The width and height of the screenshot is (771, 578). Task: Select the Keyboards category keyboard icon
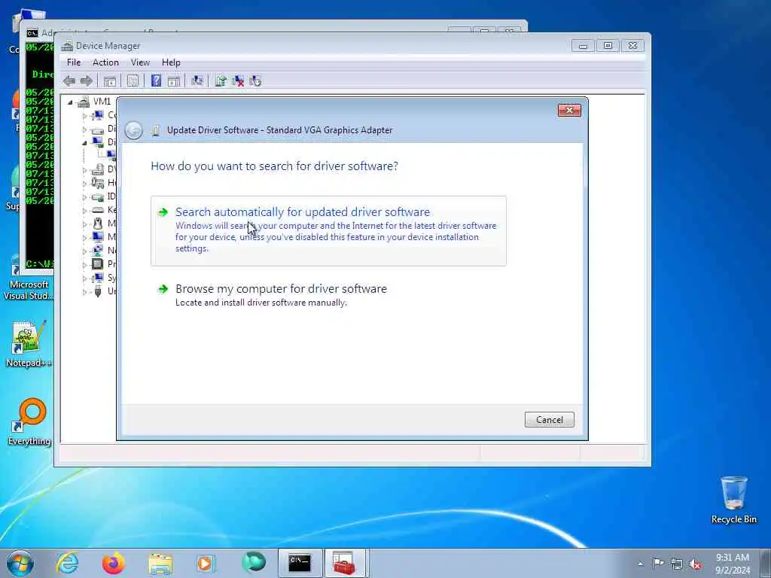click(x=98, y=210)
